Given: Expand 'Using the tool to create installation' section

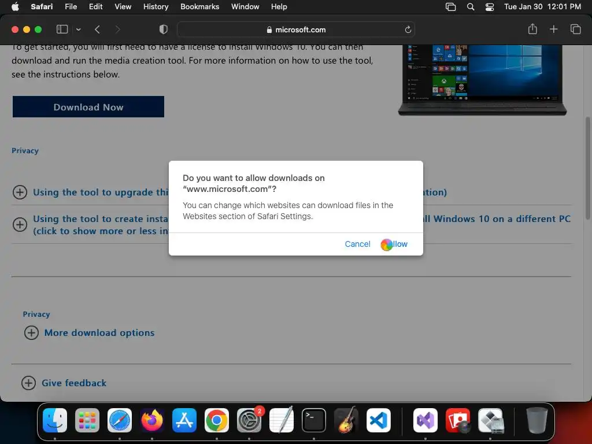Looking at the screenshot, I should pyautogui.click(x=20, y=225).
